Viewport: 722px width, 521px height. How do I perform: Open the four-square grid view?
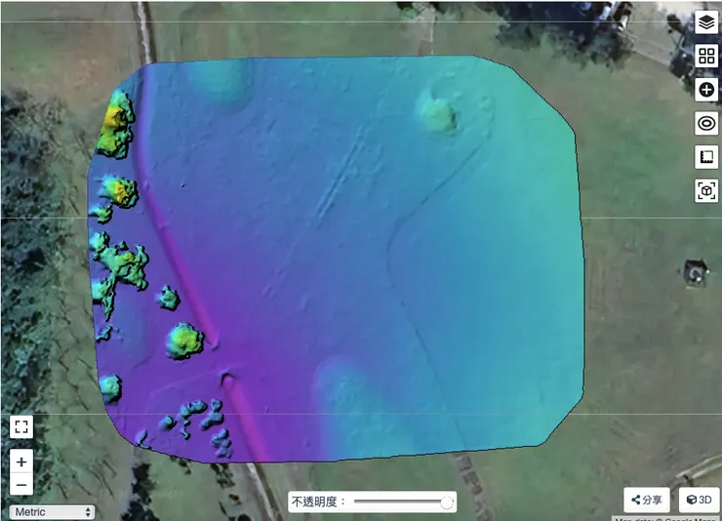coord(706,56)
